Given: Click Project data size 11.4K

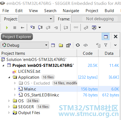Looking at the screenshot, I should point(114,66).
